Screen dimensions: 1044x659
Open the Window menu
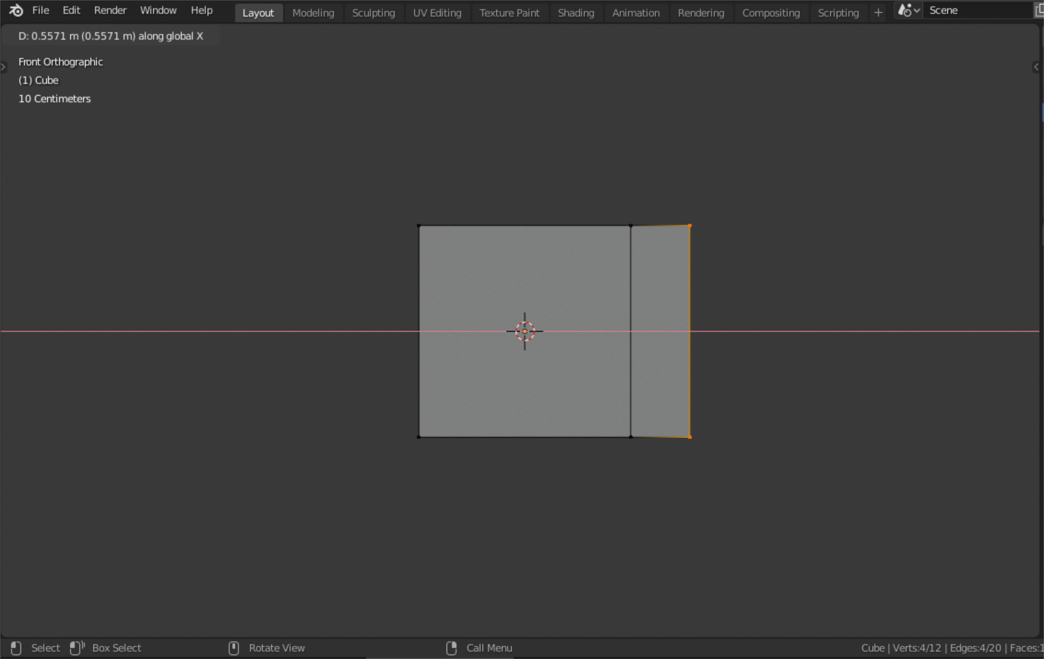click(158, 10)
